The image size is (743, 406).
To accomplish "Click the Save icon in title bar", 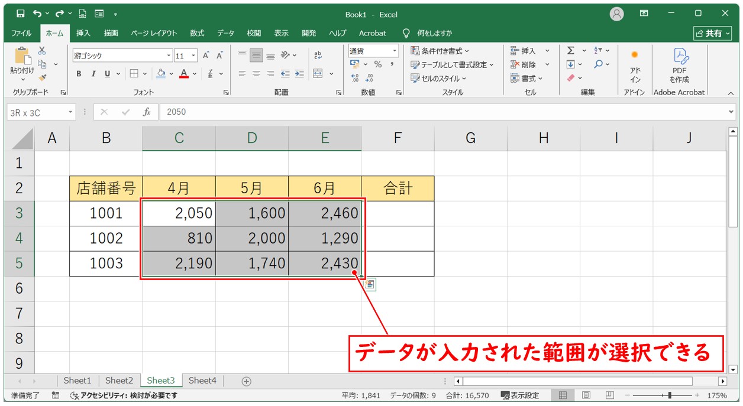I will (21, 14).
